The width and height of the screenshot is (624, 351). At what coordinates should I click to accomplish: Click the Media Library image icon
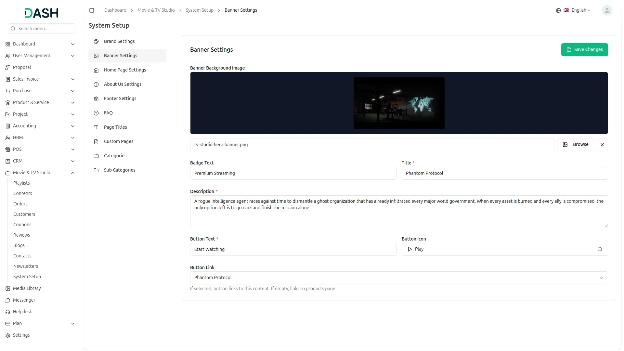click(x=8, y=289)
